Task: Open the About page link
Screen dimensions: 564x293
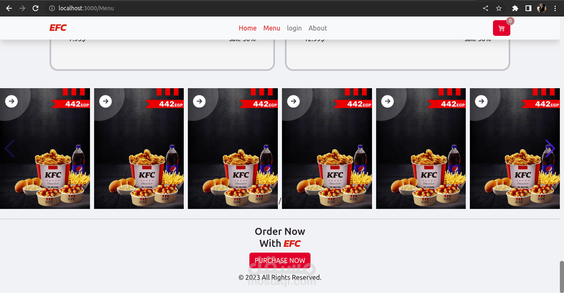Action: 318,28
